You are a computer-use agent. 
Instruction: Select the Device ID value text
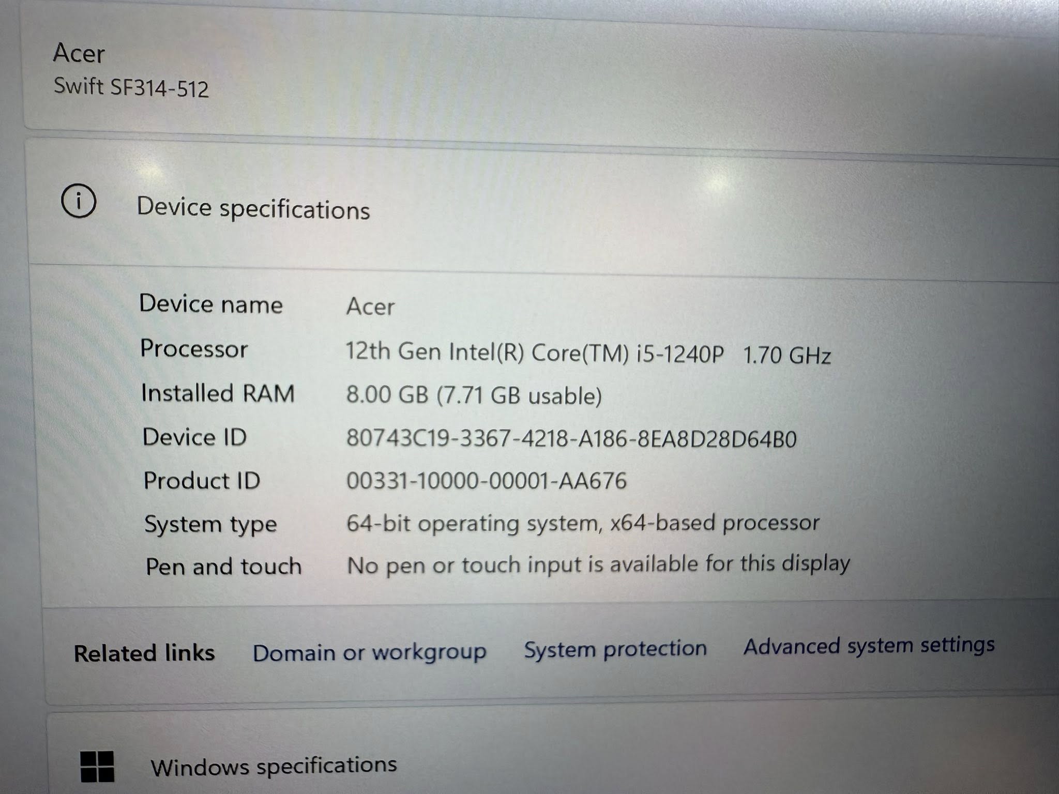(x=571, y=439)
